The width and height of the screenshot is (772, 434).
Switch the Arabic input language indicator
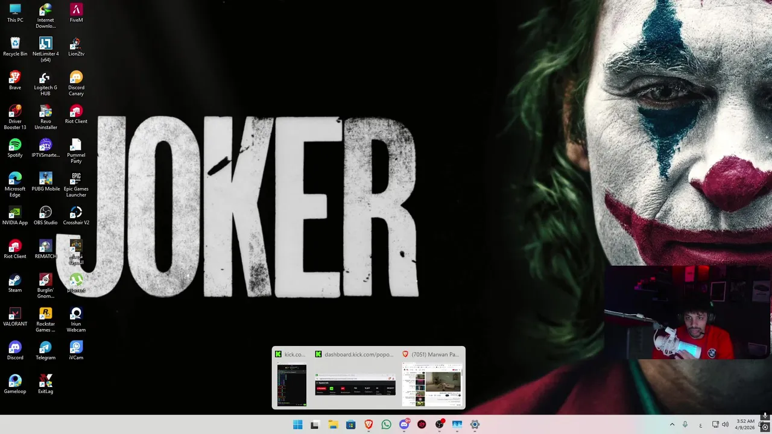[x=700, y=424]
